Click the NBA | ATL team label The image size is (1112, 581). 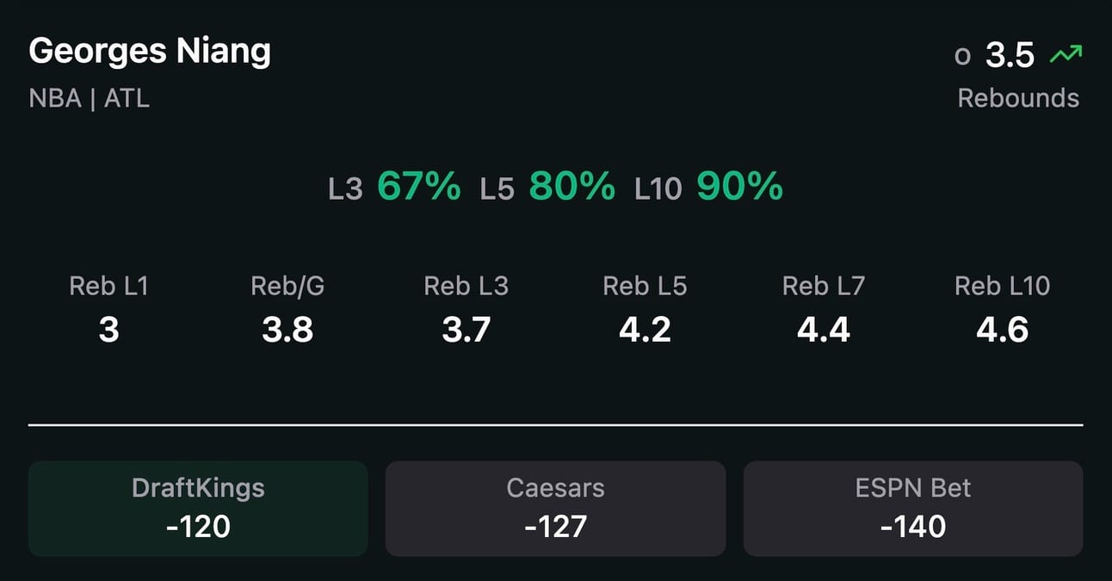[x=90, y=98]
